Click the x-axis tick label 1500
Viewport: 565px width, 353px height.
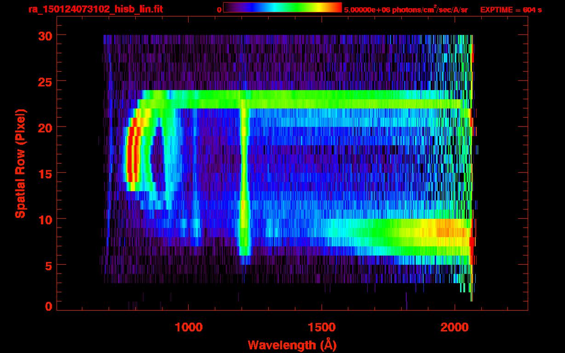[x=322, y=327]
